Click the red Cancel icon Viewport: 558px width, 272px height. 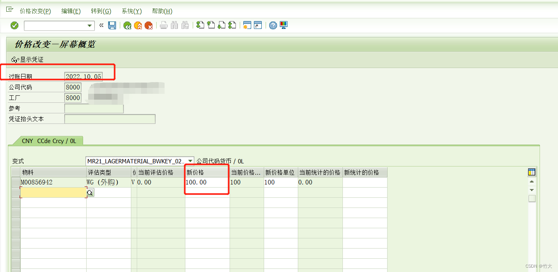149,25
